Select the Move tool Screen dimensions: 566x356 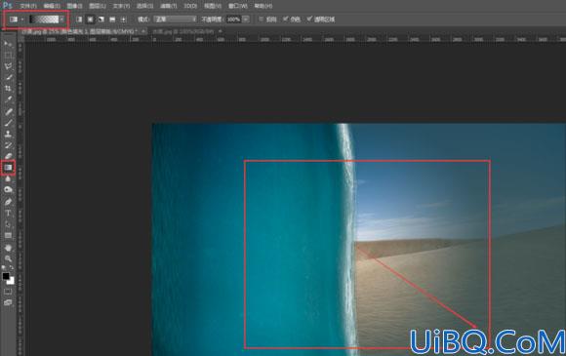pos(8,44)
